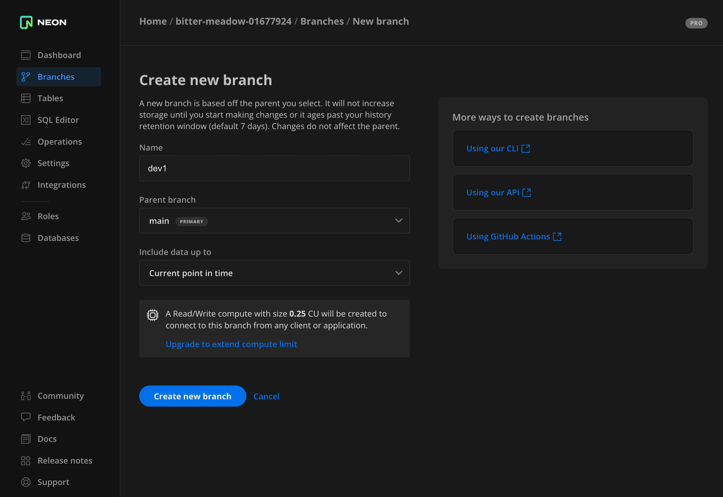
Task: Click the compute size indicator icon
Action: (153, 316)
